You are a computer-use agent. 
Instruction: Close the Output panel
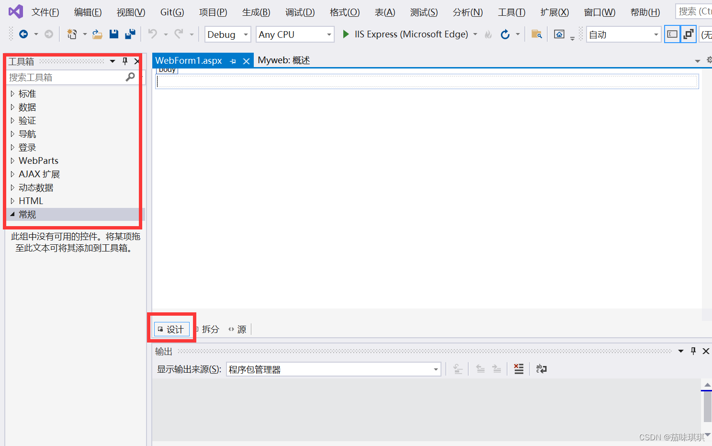706,351
